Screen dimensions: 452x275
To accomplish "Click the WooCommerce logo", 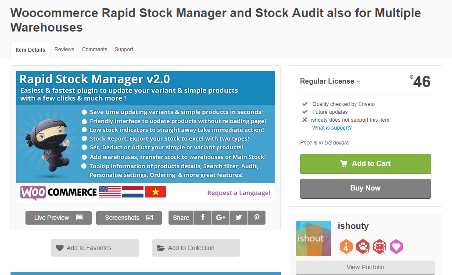I will tap(58, 192).
